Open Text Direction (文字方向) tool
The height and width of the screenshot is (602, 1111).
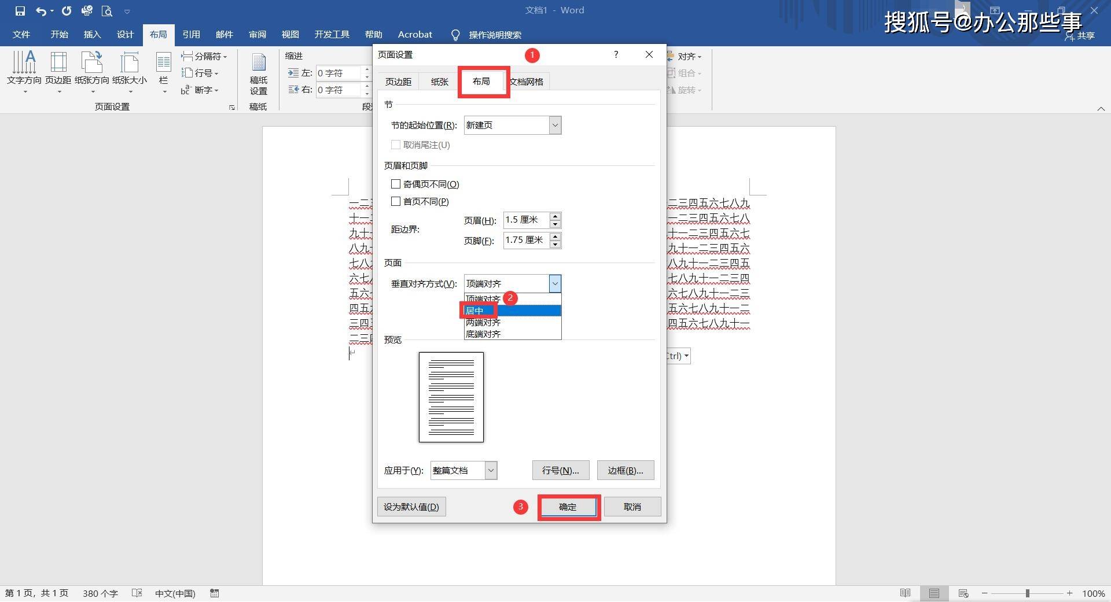tap(24, 72)
